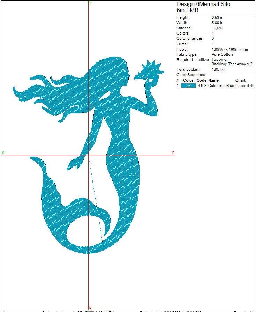The width and height of the screenshot is (256, 312).
Task: Click the red E marker at bottom of canvas
Action: [90, 307]
